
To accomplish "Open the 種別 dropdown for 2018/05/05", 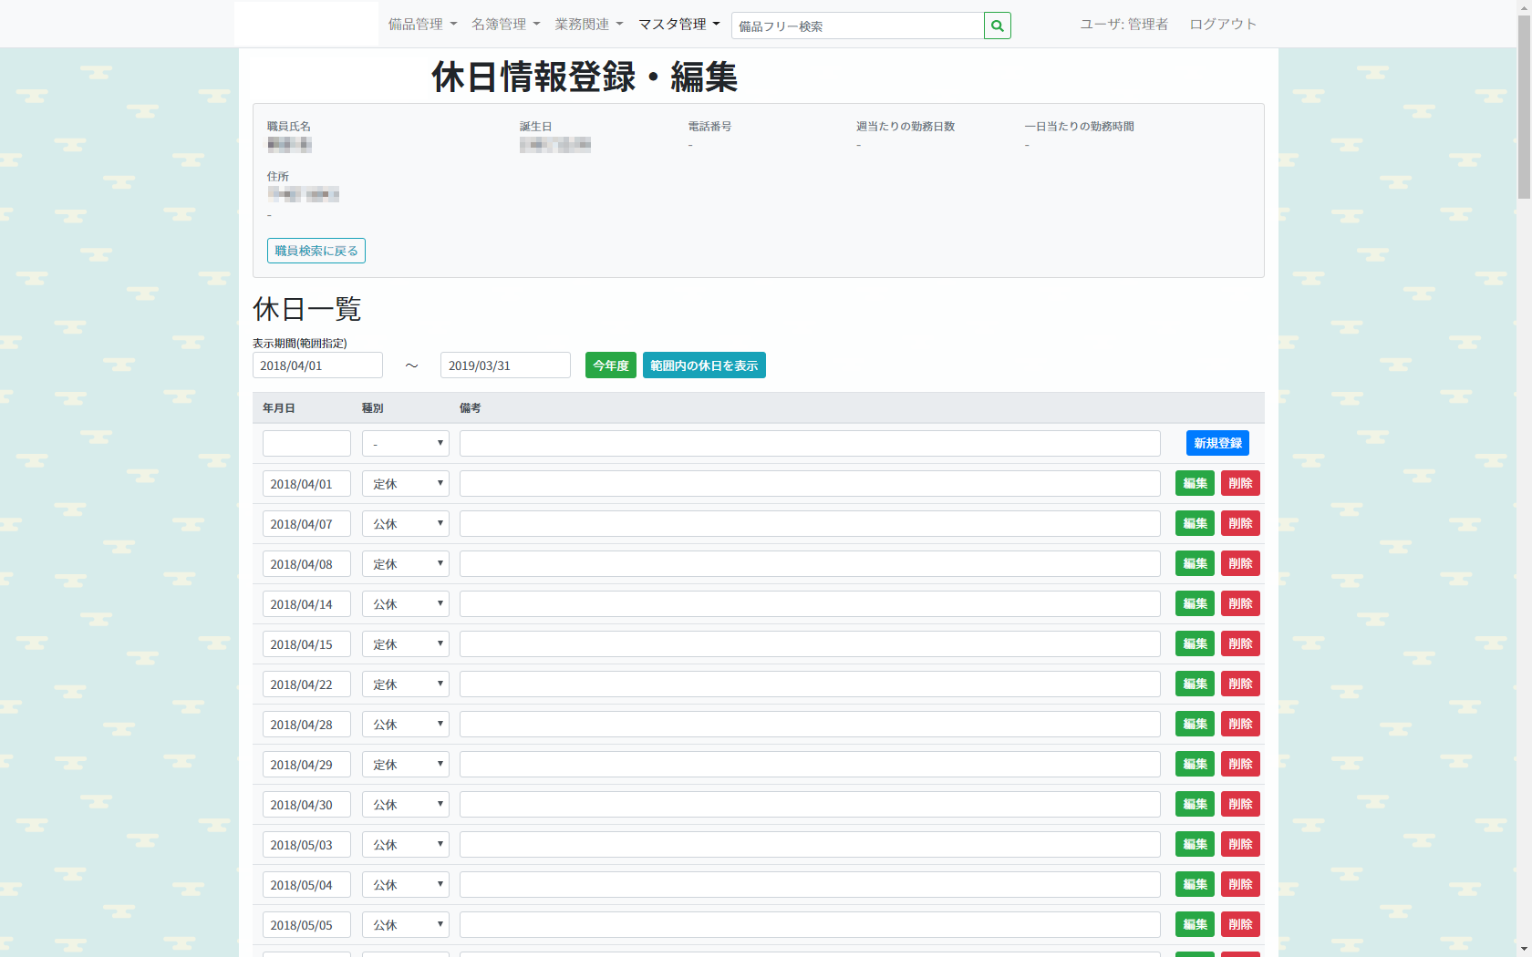I will pyautogui.click(x=406, y=924).
